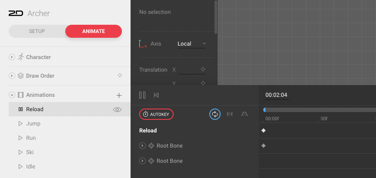Select the Reload animation row
Screen dimensions: 376x178
pyautogui.click(x=70, y=109)
